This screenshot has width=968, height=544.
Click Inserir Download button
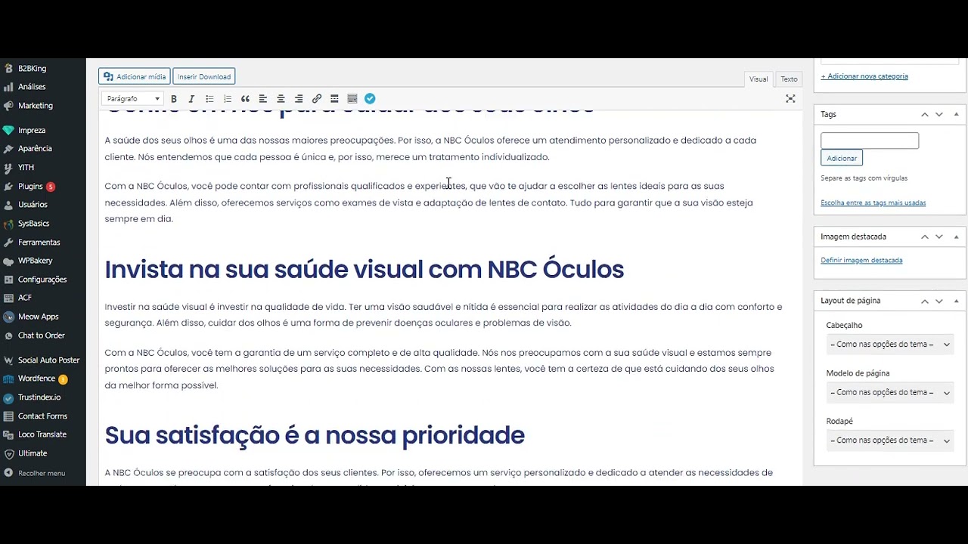(204, 76)
